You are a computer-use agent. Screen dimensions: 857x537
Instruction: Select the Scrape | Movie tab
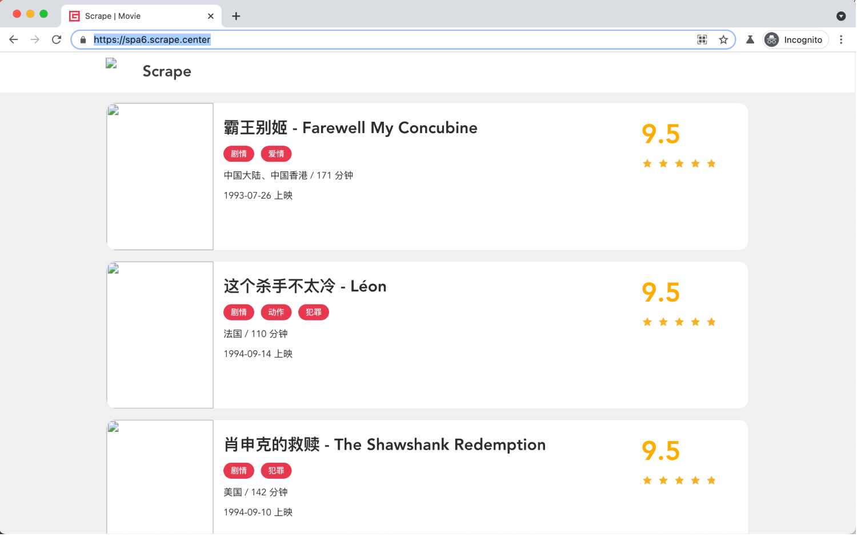tap(131, 16)
